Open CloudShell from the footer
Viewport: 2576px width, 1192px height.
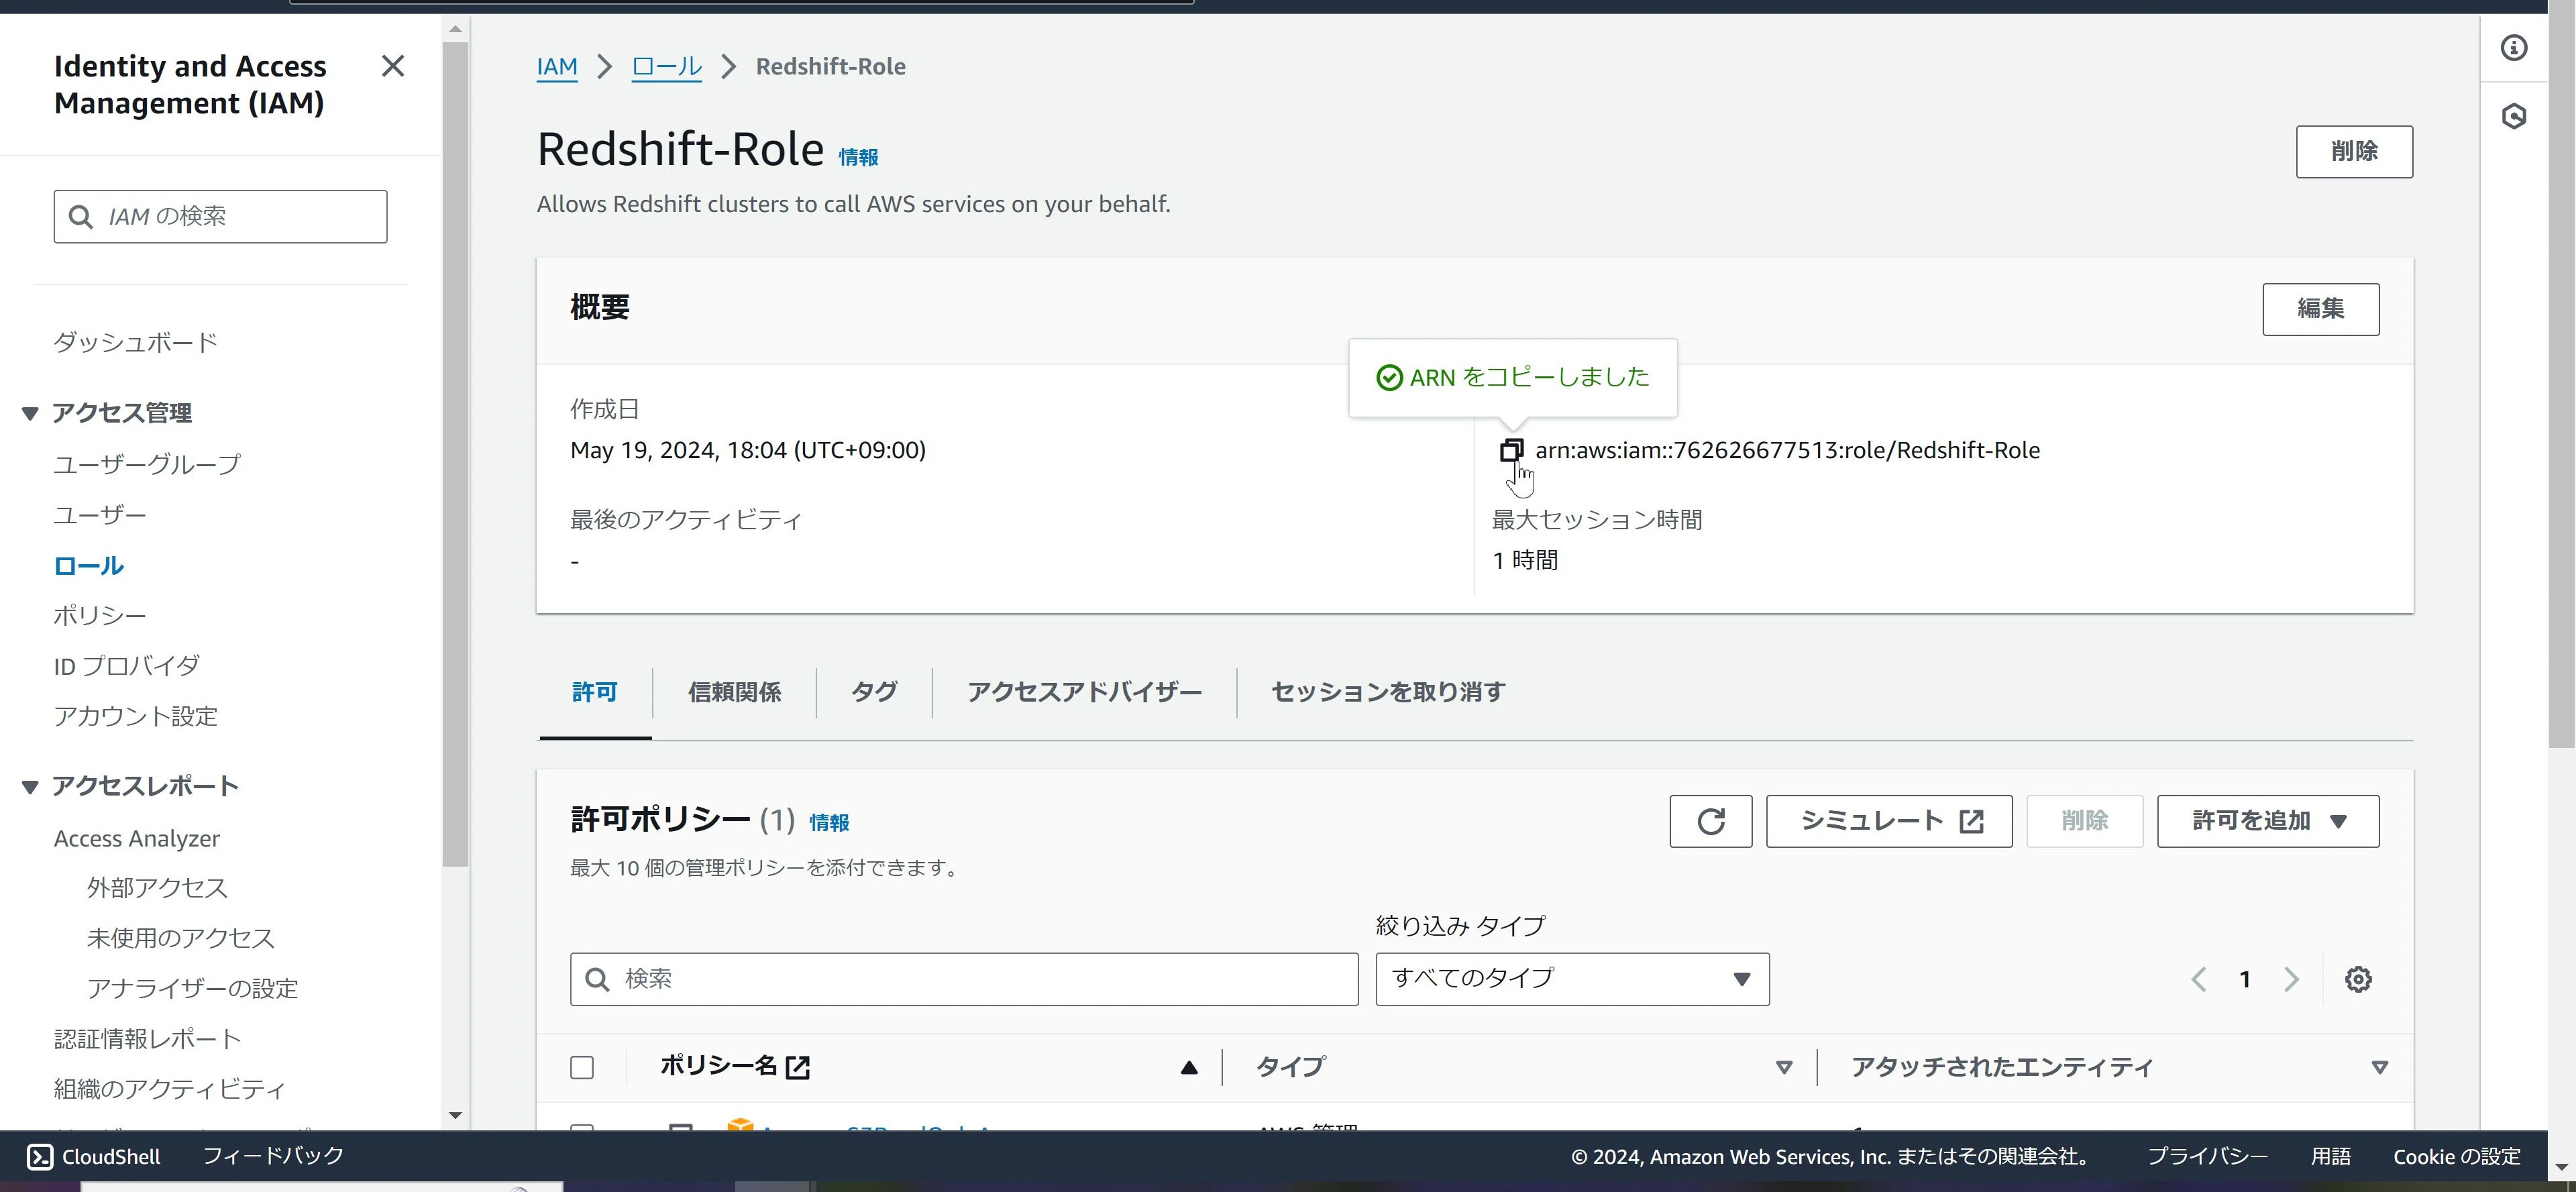click(93, 1156)
